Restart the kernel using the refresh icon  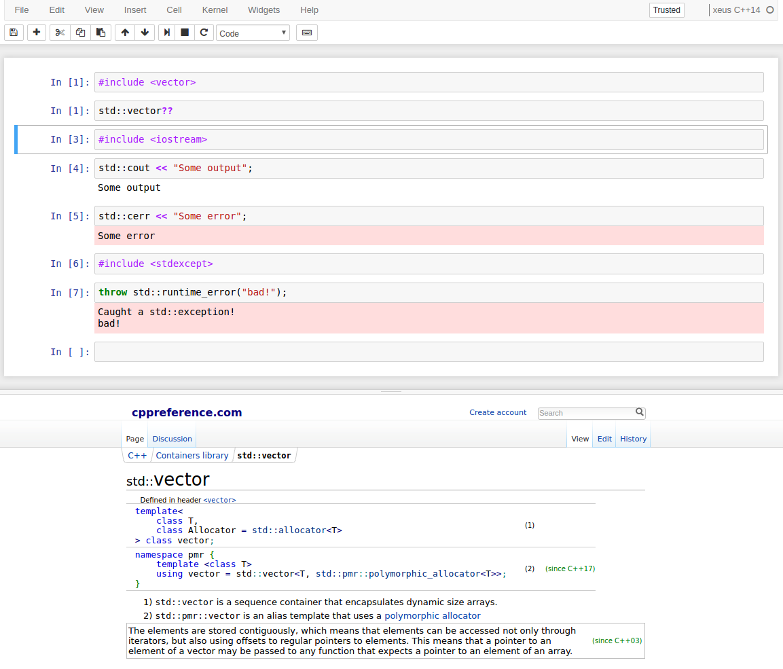point(204,32)
